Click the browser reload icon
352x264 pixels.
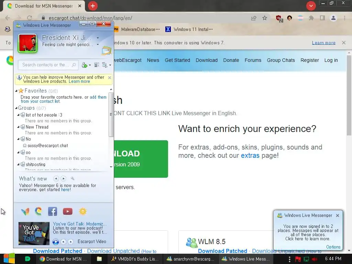[x=30, y=18]
